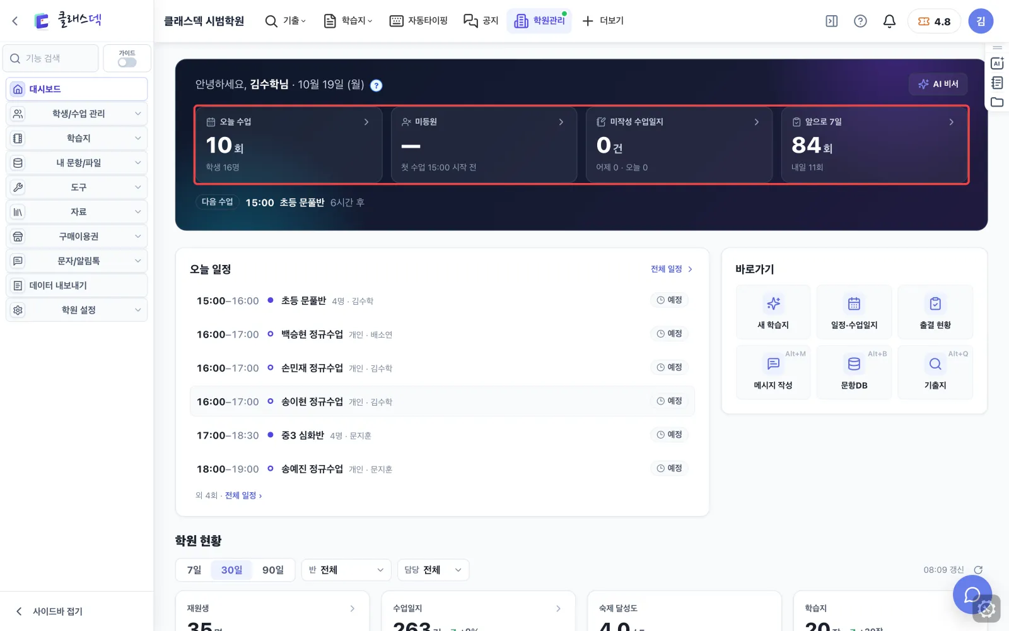
Task: Click the help icon beside the greeting date
Action: [376, 85]
